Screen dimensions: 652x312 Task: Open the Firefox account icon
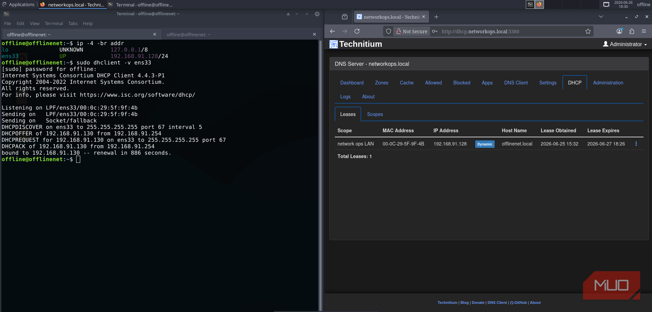619,31
